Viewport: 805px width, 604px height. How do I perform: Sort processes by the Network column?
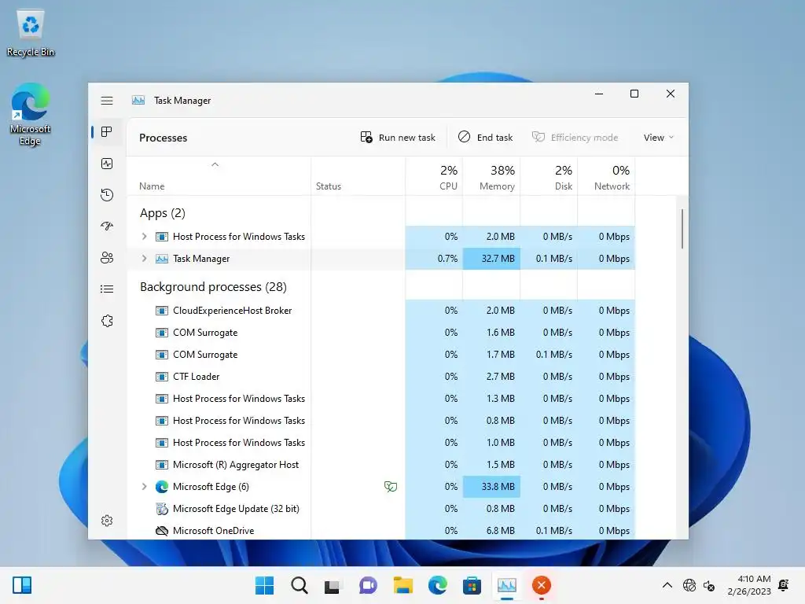point(606,177)
